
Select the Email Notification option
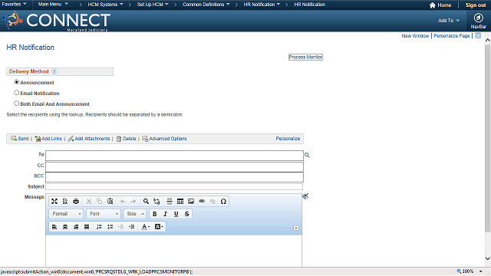pos(17,93)
